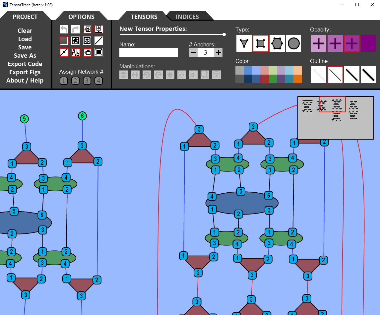The width and height of the screenshot is (380, 315).
Task: Increase the number of anchors with plus
Action: point(218,52)
